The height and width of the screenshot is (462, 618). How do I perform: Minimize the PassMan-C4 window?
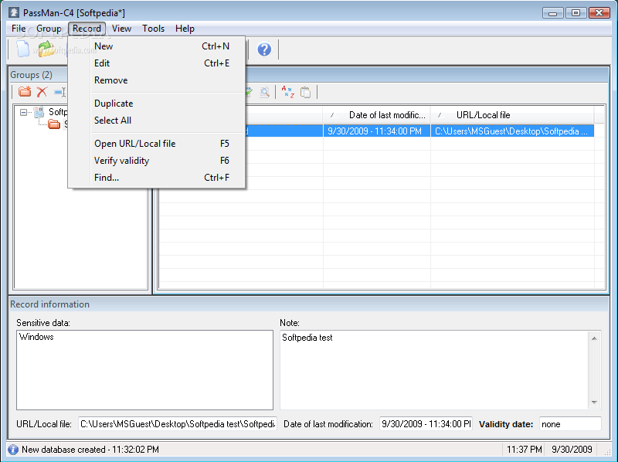(552, 12)
